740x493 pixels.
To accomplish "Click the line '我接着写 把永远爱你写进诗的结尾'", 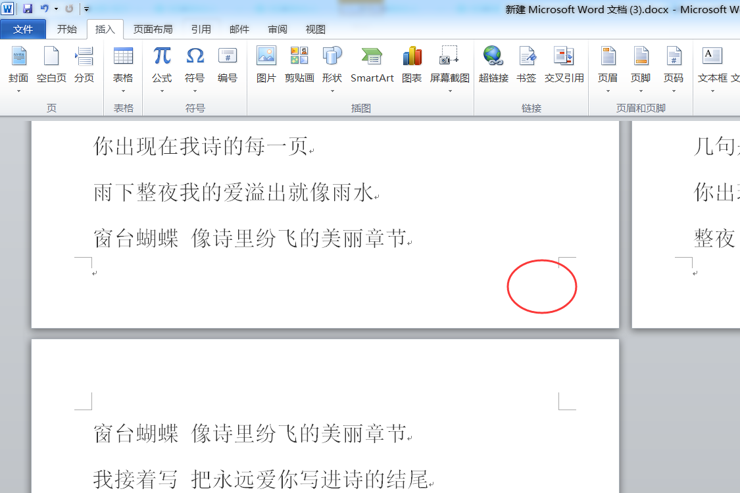I will click(x=261, y=479).
